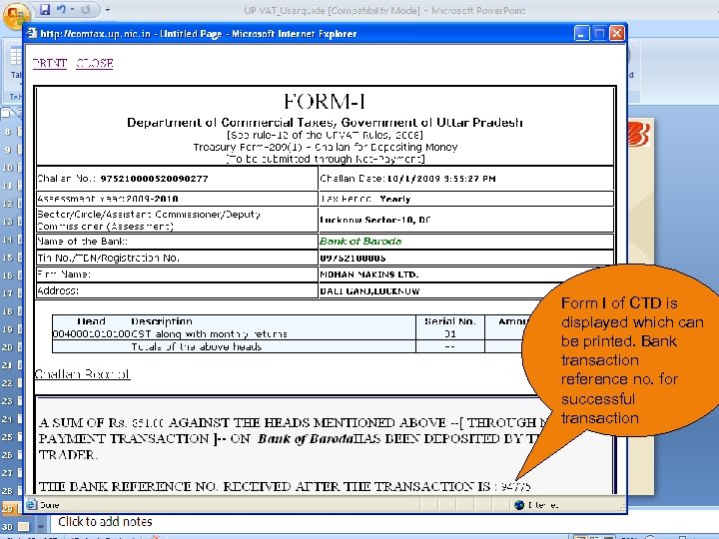Open Customize Quick Access Toolbar dropdown
The height and width of the screenshot is (539, 719).
pos(107,10)
